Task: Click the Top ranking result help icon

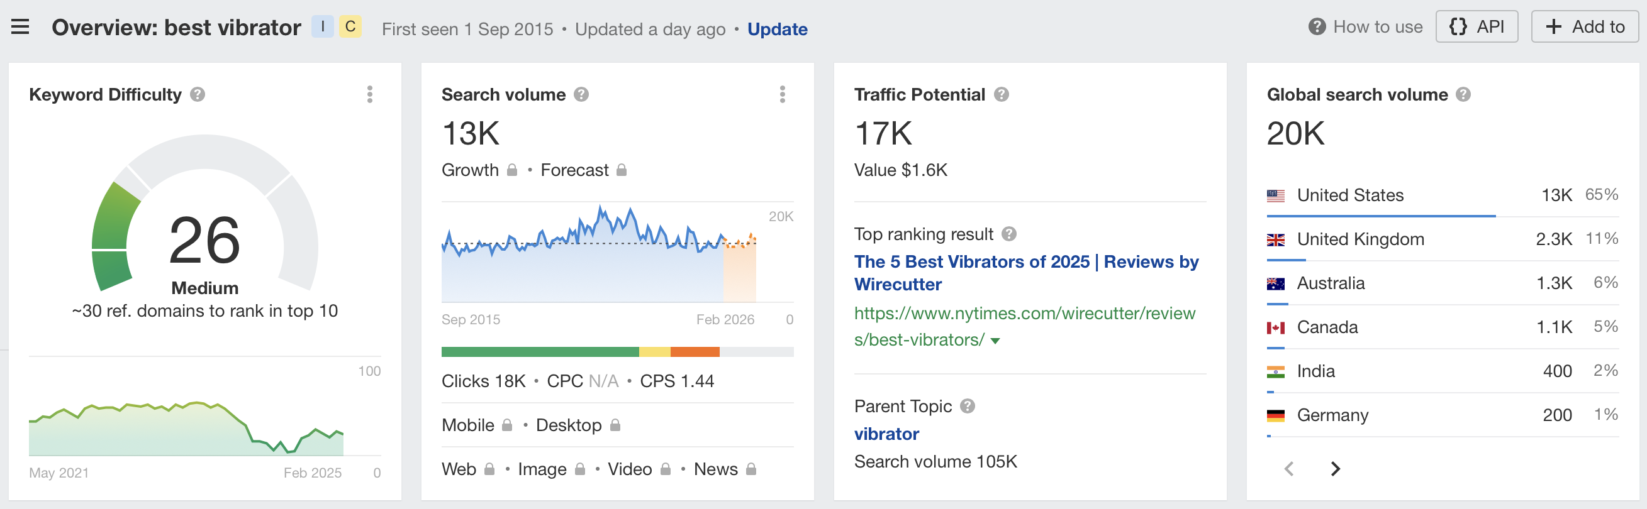Action: [x=1009, y=234]
